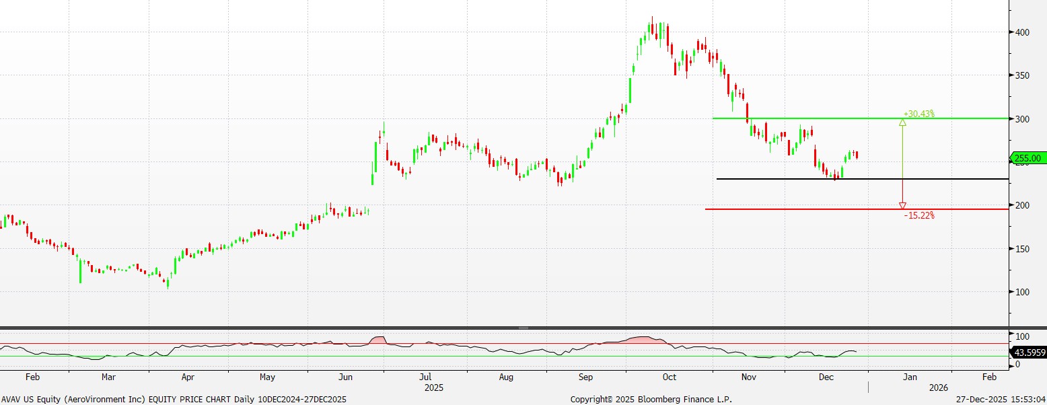Click the Bloomberg Finance copyright text
Screen dimensions: 1047x405
(651, 399)
